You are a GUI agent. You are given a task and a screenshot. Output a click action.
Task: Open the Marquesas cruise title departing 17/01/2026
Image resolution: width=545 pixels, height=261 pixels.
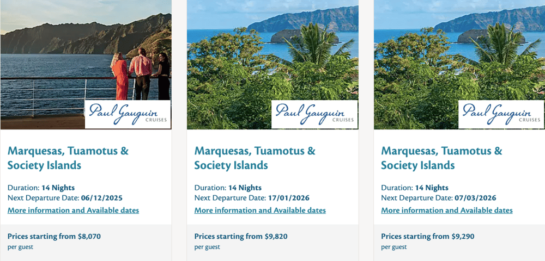point(255,158)
